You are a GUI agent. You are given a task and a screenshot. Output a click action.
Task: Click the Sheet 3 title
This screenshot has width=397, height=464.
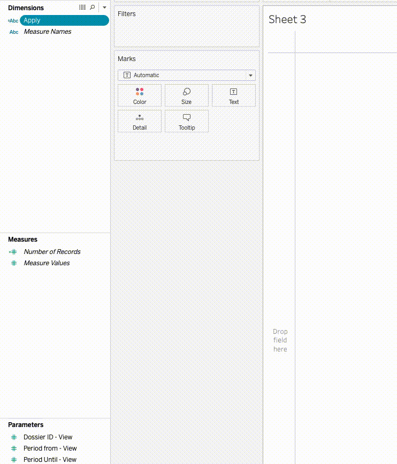(287, 19)
